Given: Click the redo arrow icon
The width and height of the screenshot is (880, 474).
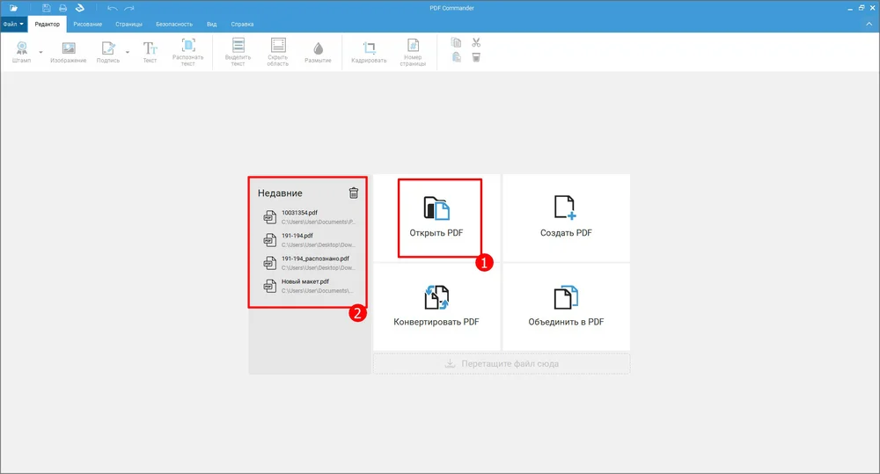Looking at the screenshot, I should point(129,8).
